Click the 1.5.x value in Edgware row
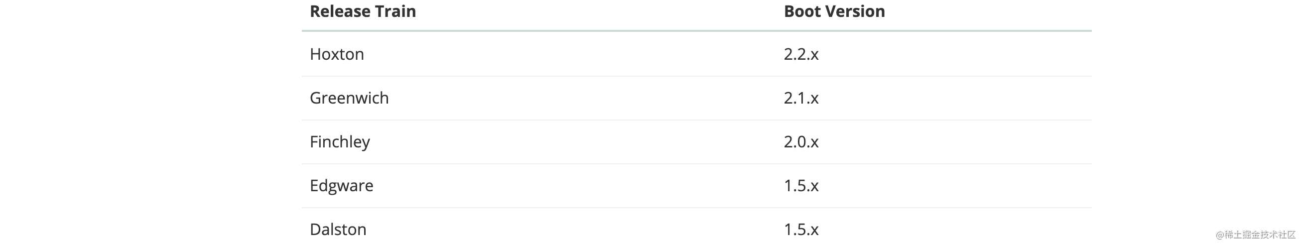The width and height of the screenshot is (1304, 248). tap(801, 186)
